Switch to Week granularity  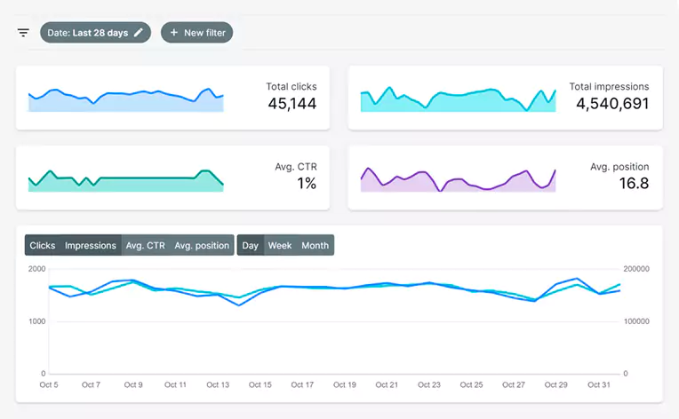click(280, 245)
